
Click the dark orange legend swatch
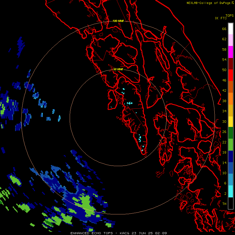tap(231, 87)
